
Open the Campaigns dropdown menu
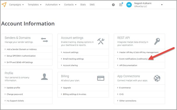click(16, 5)
